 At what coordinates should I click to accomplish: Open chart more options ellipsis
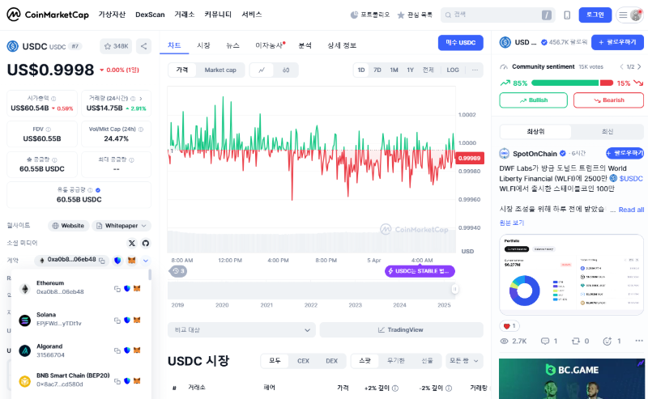(475, 70)
